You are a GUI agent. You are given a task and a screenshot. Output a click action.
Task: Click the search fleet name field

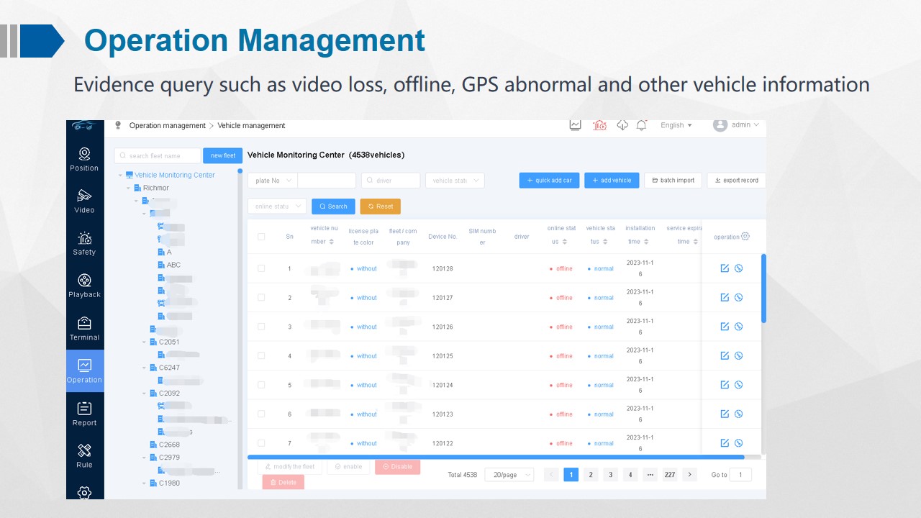[158, 155]
